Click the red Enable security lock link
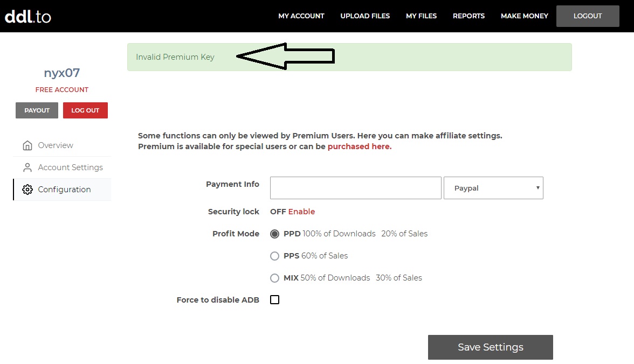The image size is (634, 364). (301, 212)
